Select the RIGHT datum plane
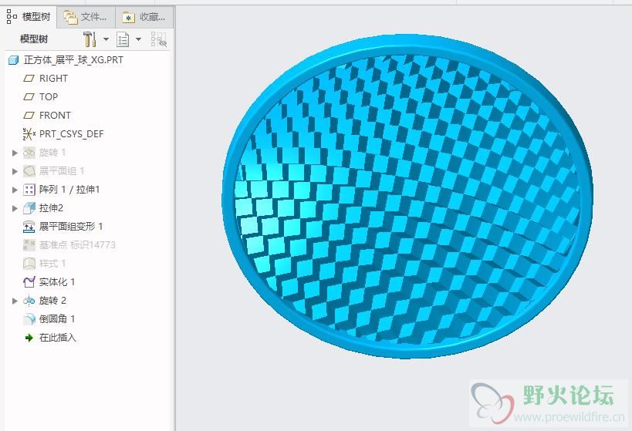This screenshot has height=431, width=632. pyautogui.click(x=53, y=78)
